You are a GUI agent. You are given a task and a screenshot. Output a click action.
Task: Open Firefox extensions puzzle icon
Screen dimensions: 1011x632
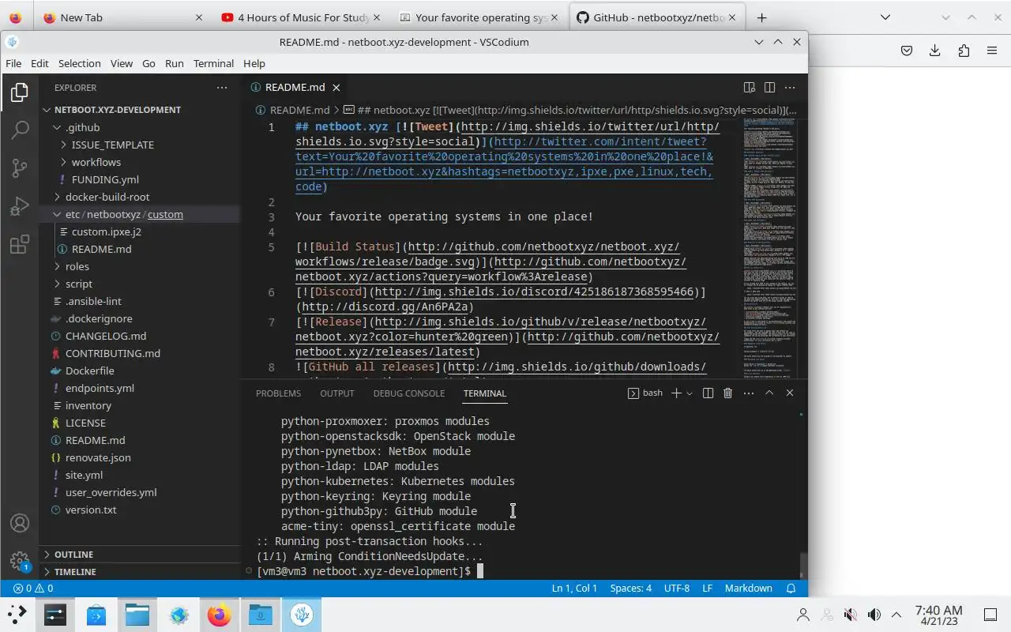click(x=964, y=51)
